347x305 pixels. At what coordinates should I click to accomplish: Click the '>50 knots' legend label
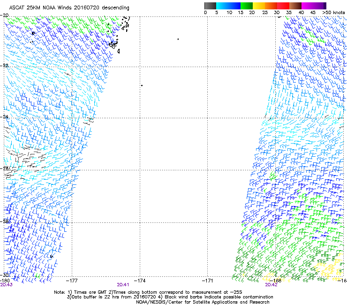pyautogui.click(x=333, y=13)
